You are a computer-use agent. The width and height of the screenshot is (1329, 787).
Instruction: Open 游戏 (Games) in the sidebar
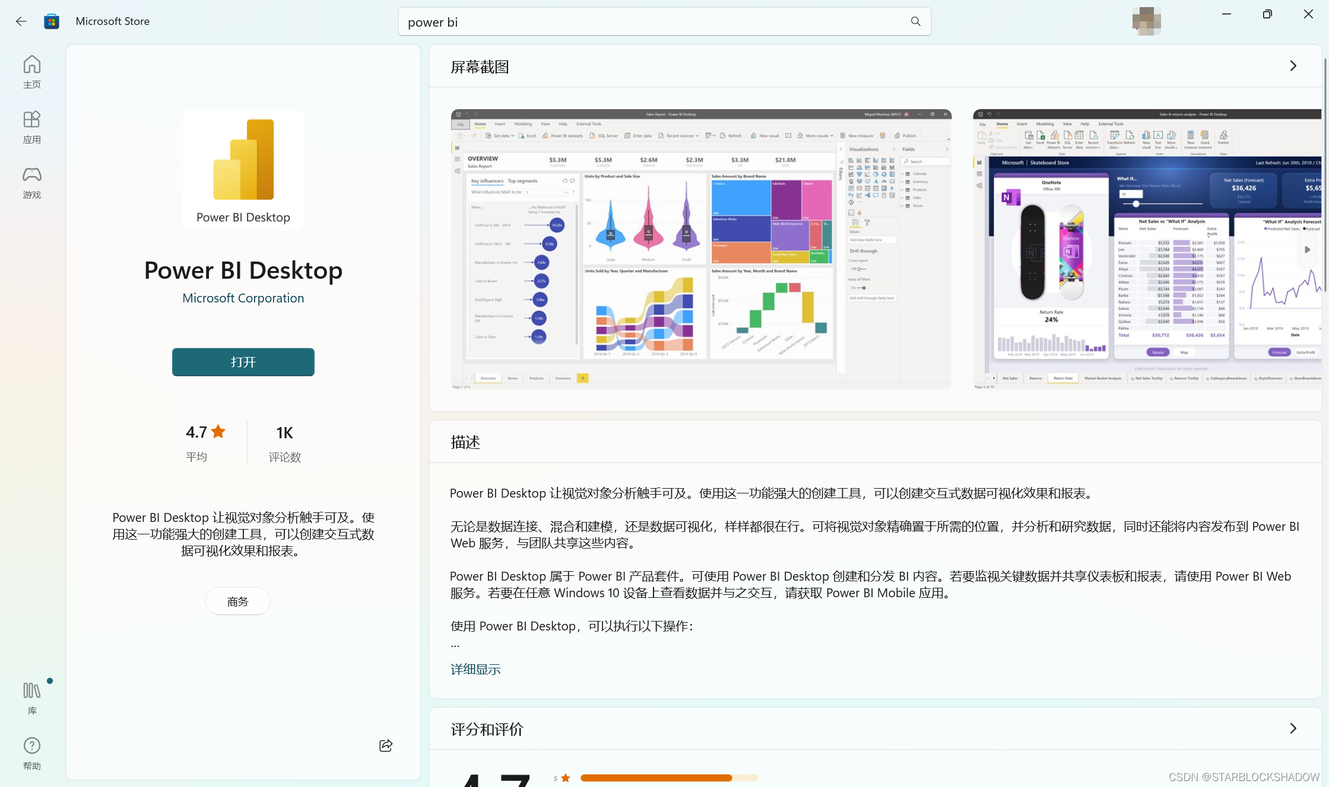32,182
